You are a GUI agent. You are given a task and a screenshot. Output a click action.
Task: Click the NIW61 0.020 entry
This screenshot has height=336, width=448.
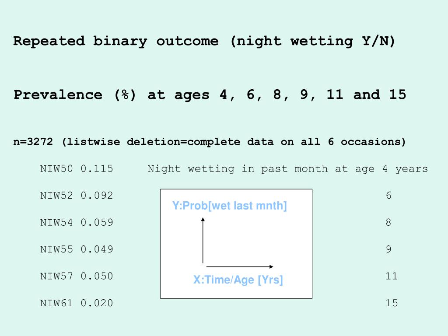click(77, 303)
